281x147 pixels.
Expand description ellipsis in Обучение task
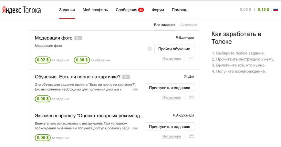[x=135, y=89]
